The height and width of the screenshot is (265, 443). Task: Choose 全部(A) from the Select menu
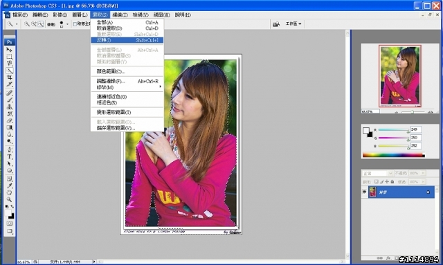tap(127, 22)
